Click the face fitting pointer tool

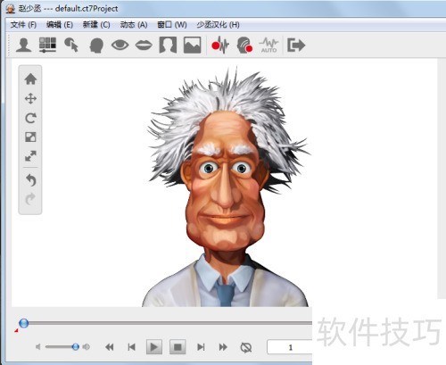pyautogui.click(x=71, y=46)
